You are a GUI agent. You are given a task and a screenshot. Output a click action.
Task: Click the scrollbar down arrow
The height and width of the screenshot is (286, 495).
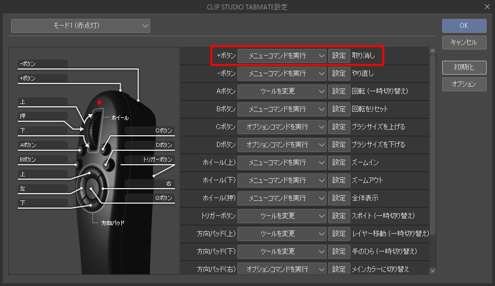tap(433, 271)
